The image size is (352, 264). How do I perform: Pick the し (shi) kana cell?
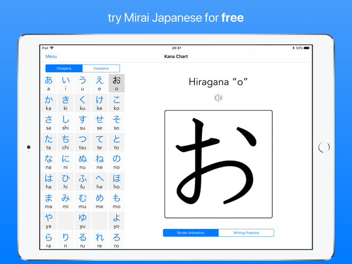point(65,123)
